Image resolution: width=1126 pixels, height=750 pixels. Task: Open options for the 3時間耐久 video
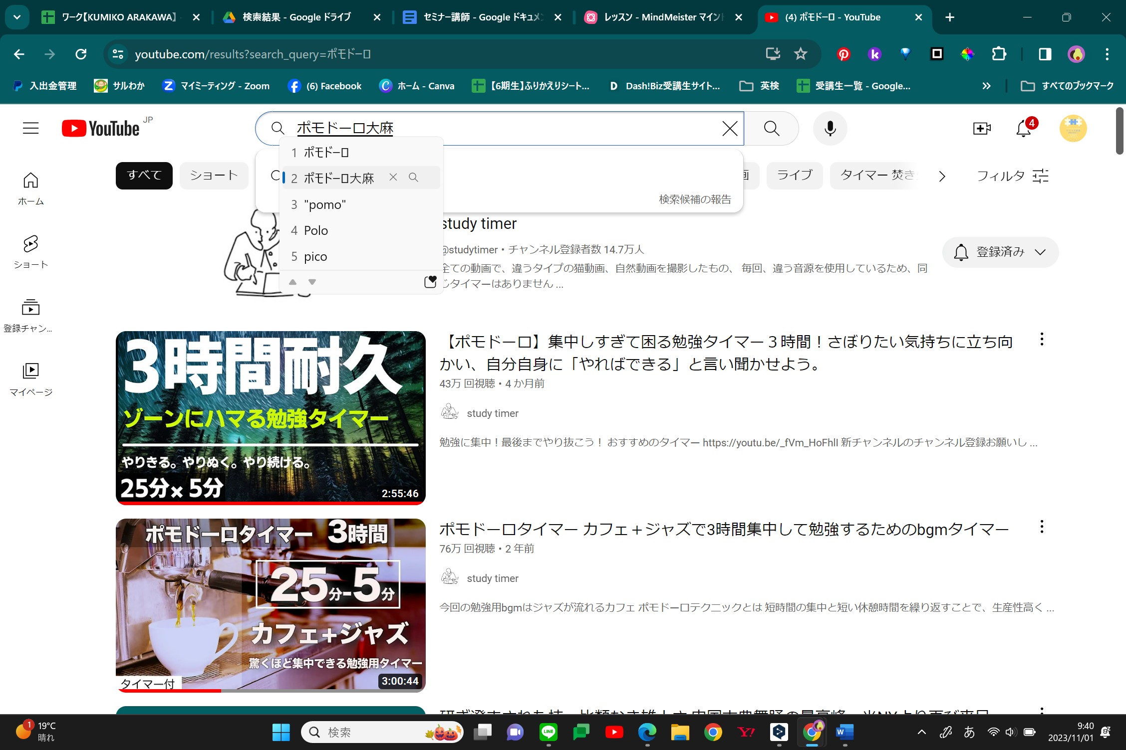pyautogui.click(x=1042, y=340)
